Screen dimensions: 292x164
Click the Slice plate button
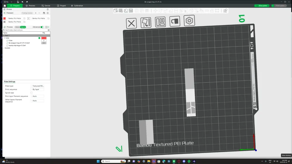click(263, 6)
